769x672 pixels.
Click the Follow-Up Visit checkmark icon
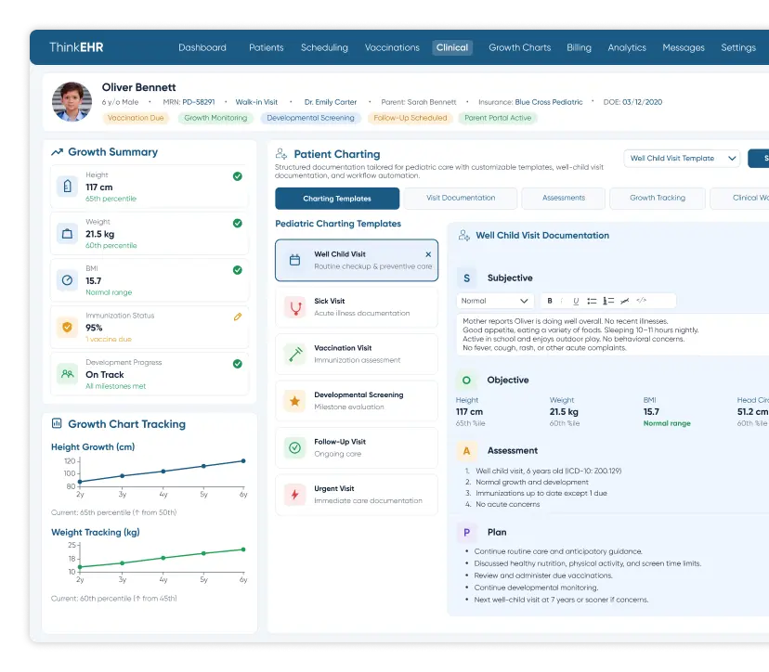pyautogui.click(x=295, y=447)
